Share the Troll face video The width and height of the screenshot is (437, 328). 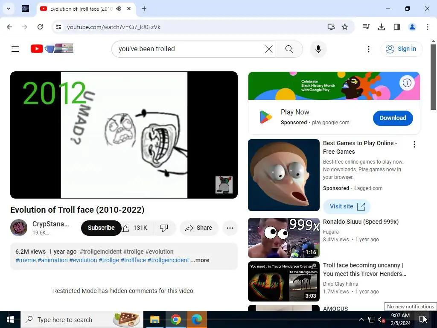point(199,228)
